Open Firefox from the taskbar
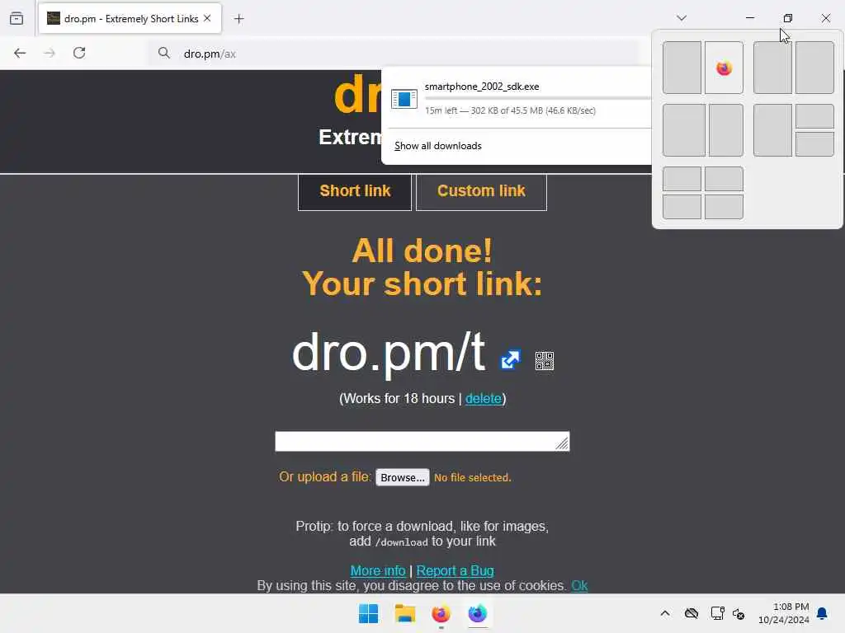The image size is (845, 633). [x=441, y=613]
